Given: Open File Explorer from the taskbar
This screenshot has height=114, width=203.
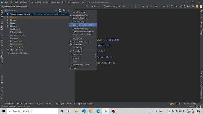Looking at the screenshot, I should (76, 111).
